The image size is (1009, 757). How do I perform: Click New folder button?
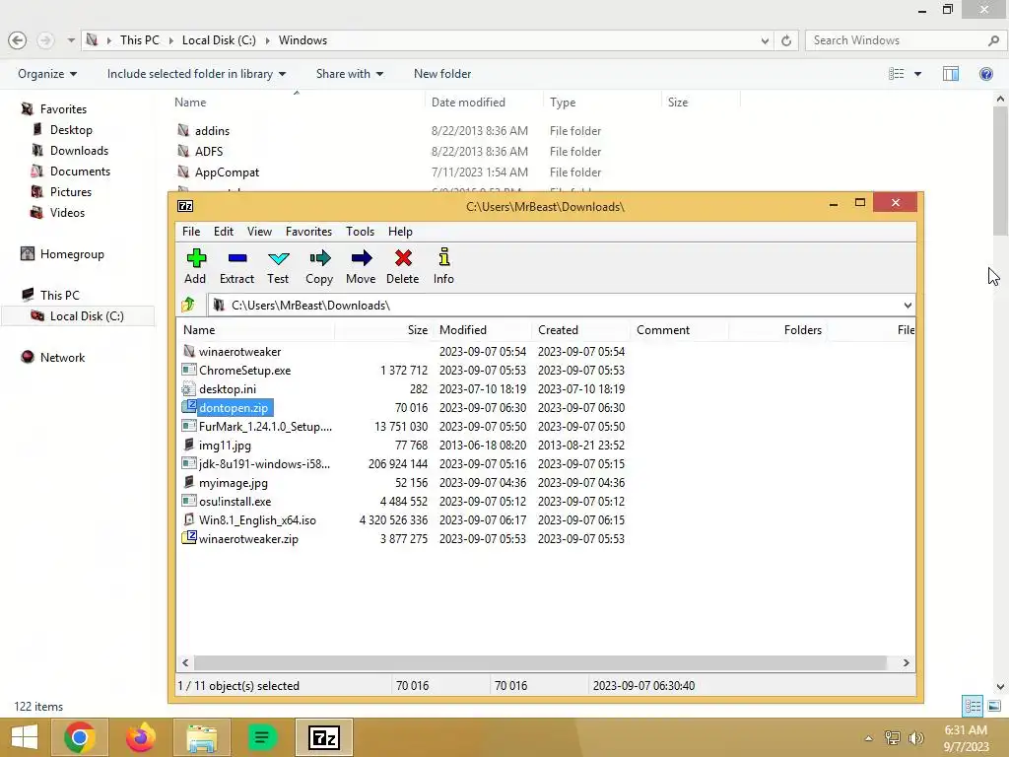click(442, 74)
